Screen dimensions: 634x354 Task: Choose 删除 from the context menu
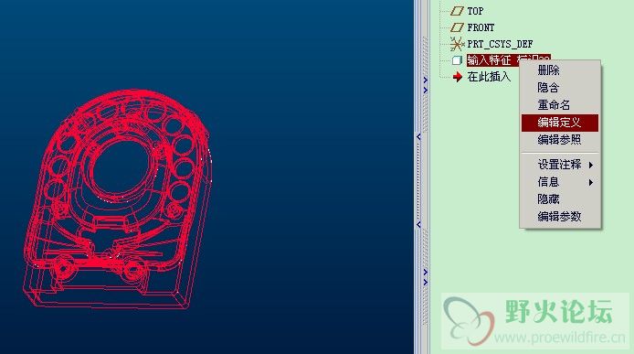548,70
